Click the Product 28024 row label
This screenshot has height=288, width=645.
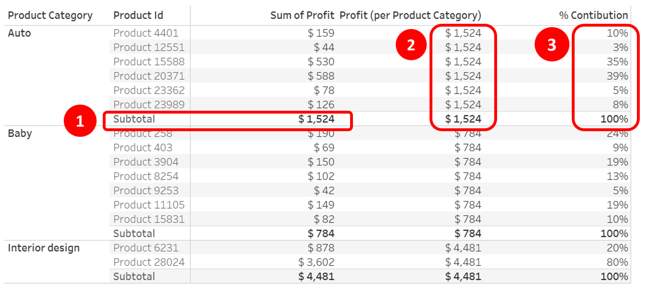pos(149,262)
